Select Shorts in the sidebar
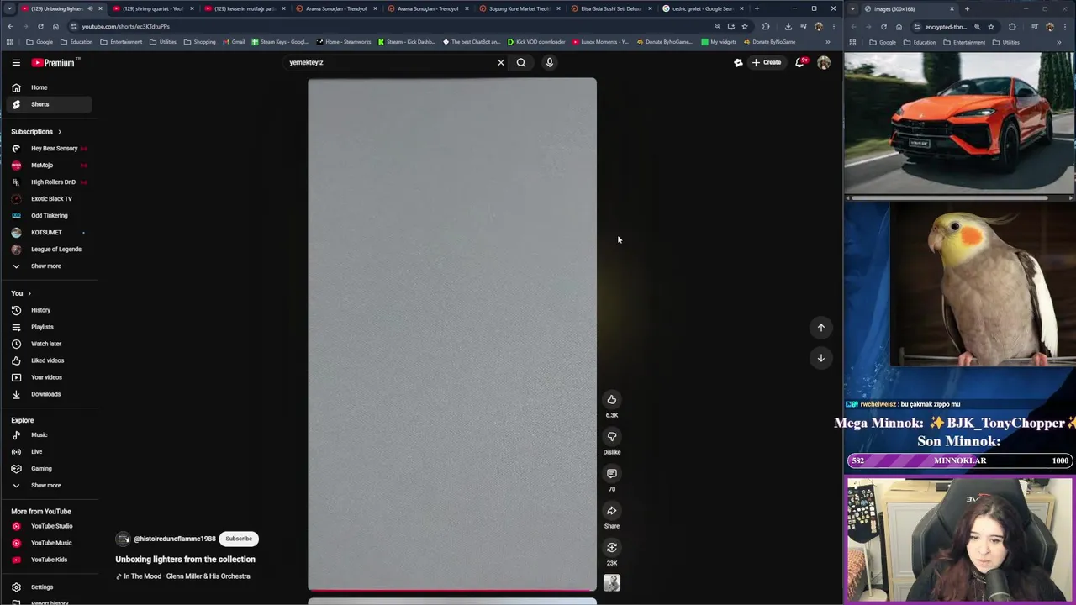This screenshot has height=605, width=1076. click(50, 104)
